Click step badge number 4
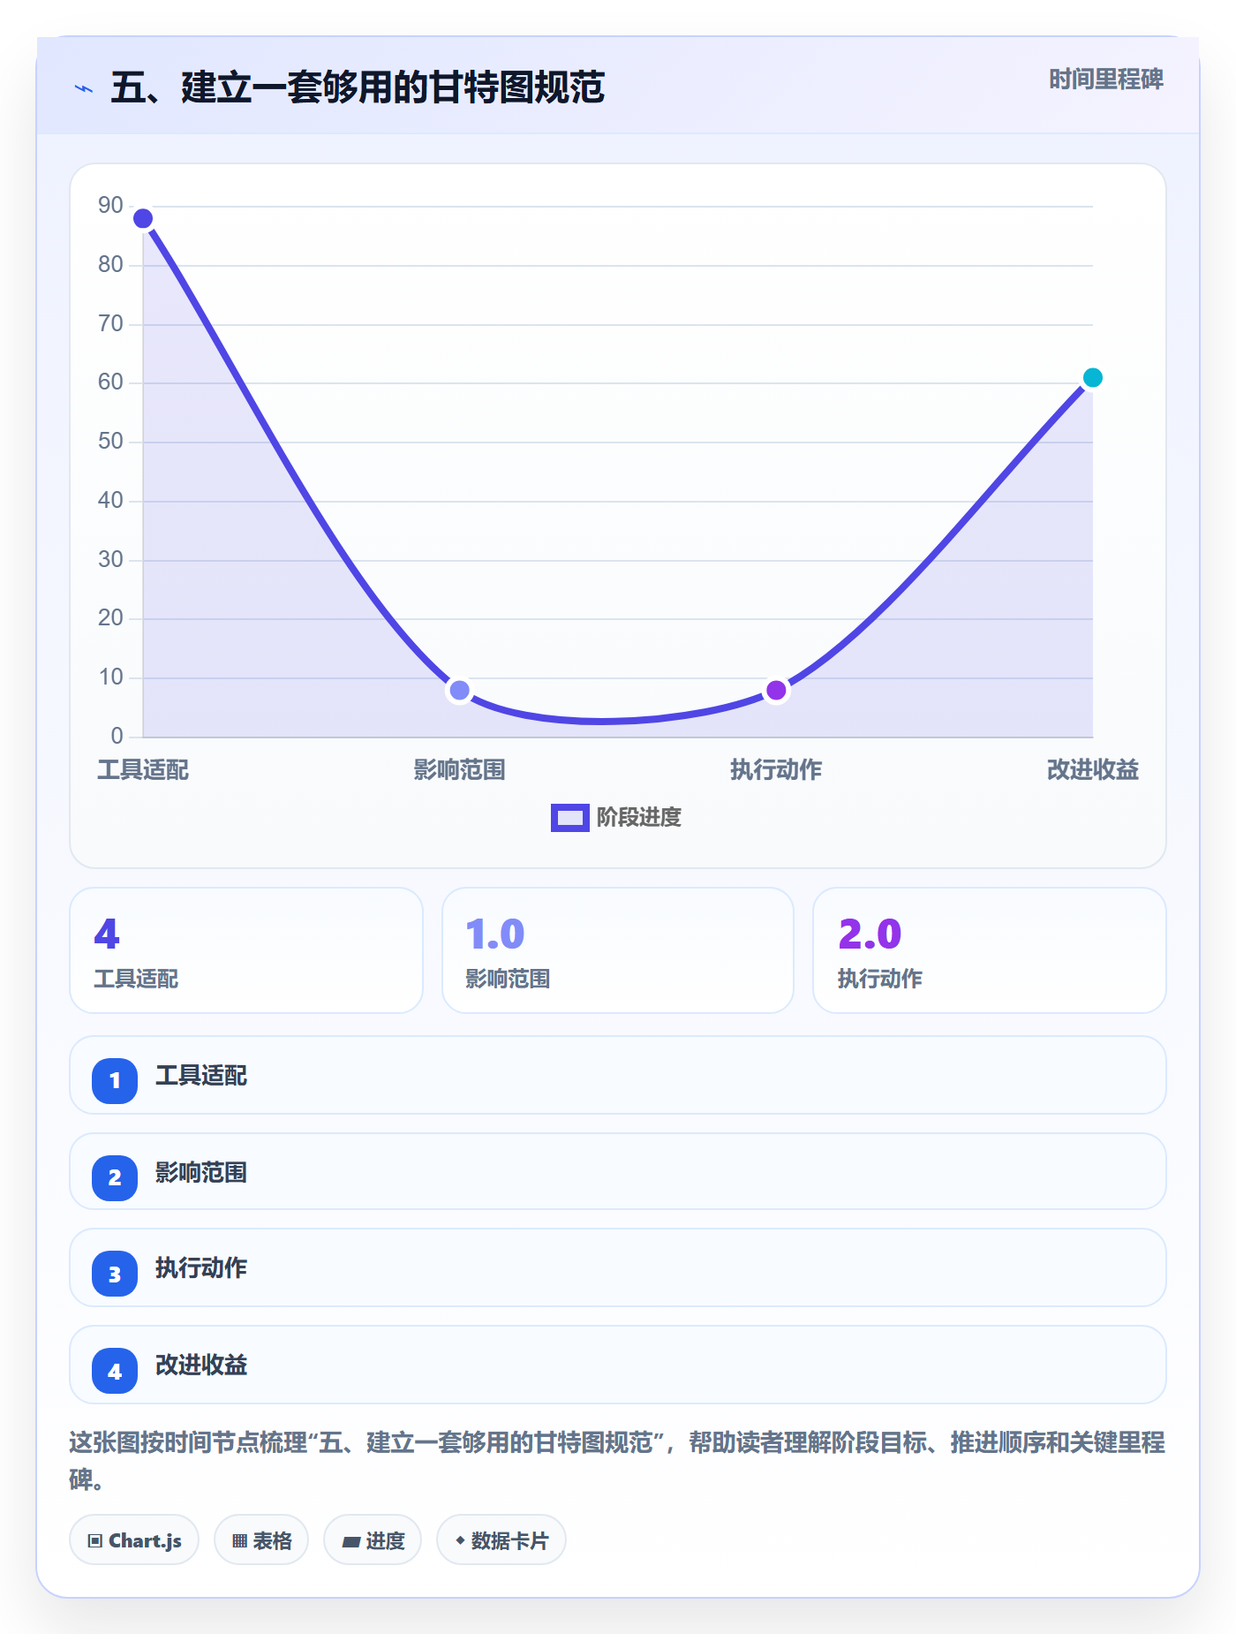 tap(115, 1371)
